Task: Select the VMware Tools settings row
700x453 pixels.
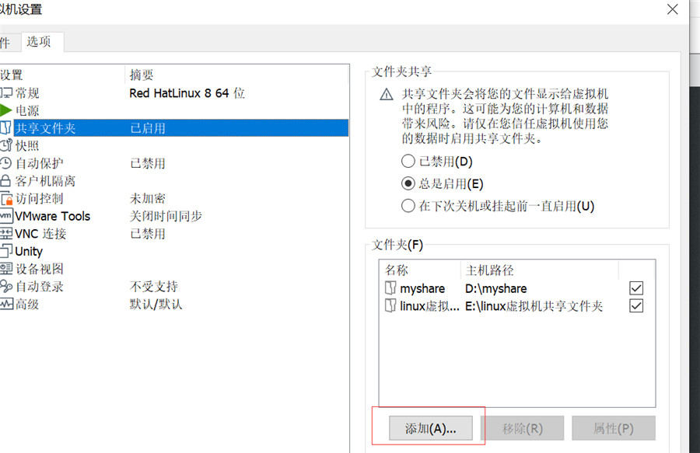Action: pyautogui.click(x=174, y=216)
